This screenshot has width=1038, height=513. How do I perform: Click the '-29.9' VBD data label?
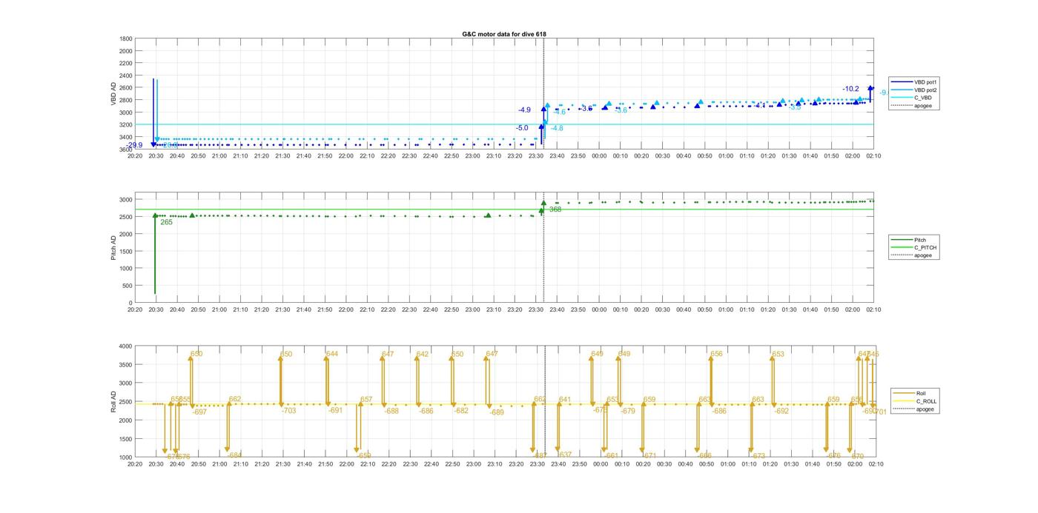(134, 145)
